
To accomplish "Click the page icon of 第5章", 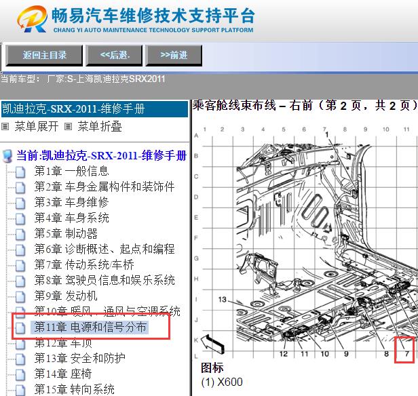I will tap(20, 235).
